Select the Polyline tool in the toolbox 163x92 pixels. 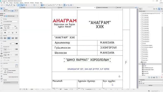tap(2, 36)
